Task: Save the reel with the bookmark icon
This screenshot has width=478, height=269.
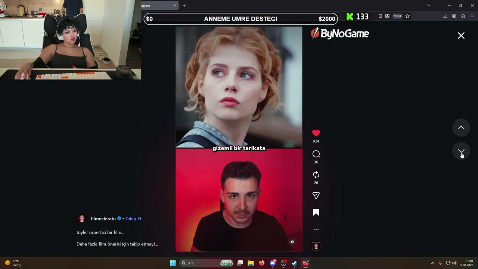Action: click(x=316, y=213)
